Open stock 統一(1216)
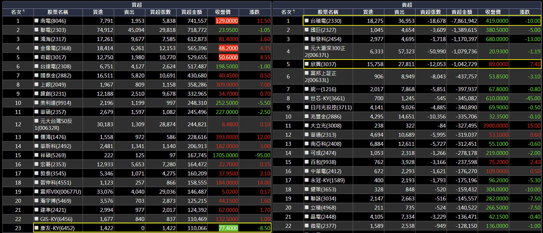Image resolution: width=543 pixels, height=233 pixels. point(323,89)
